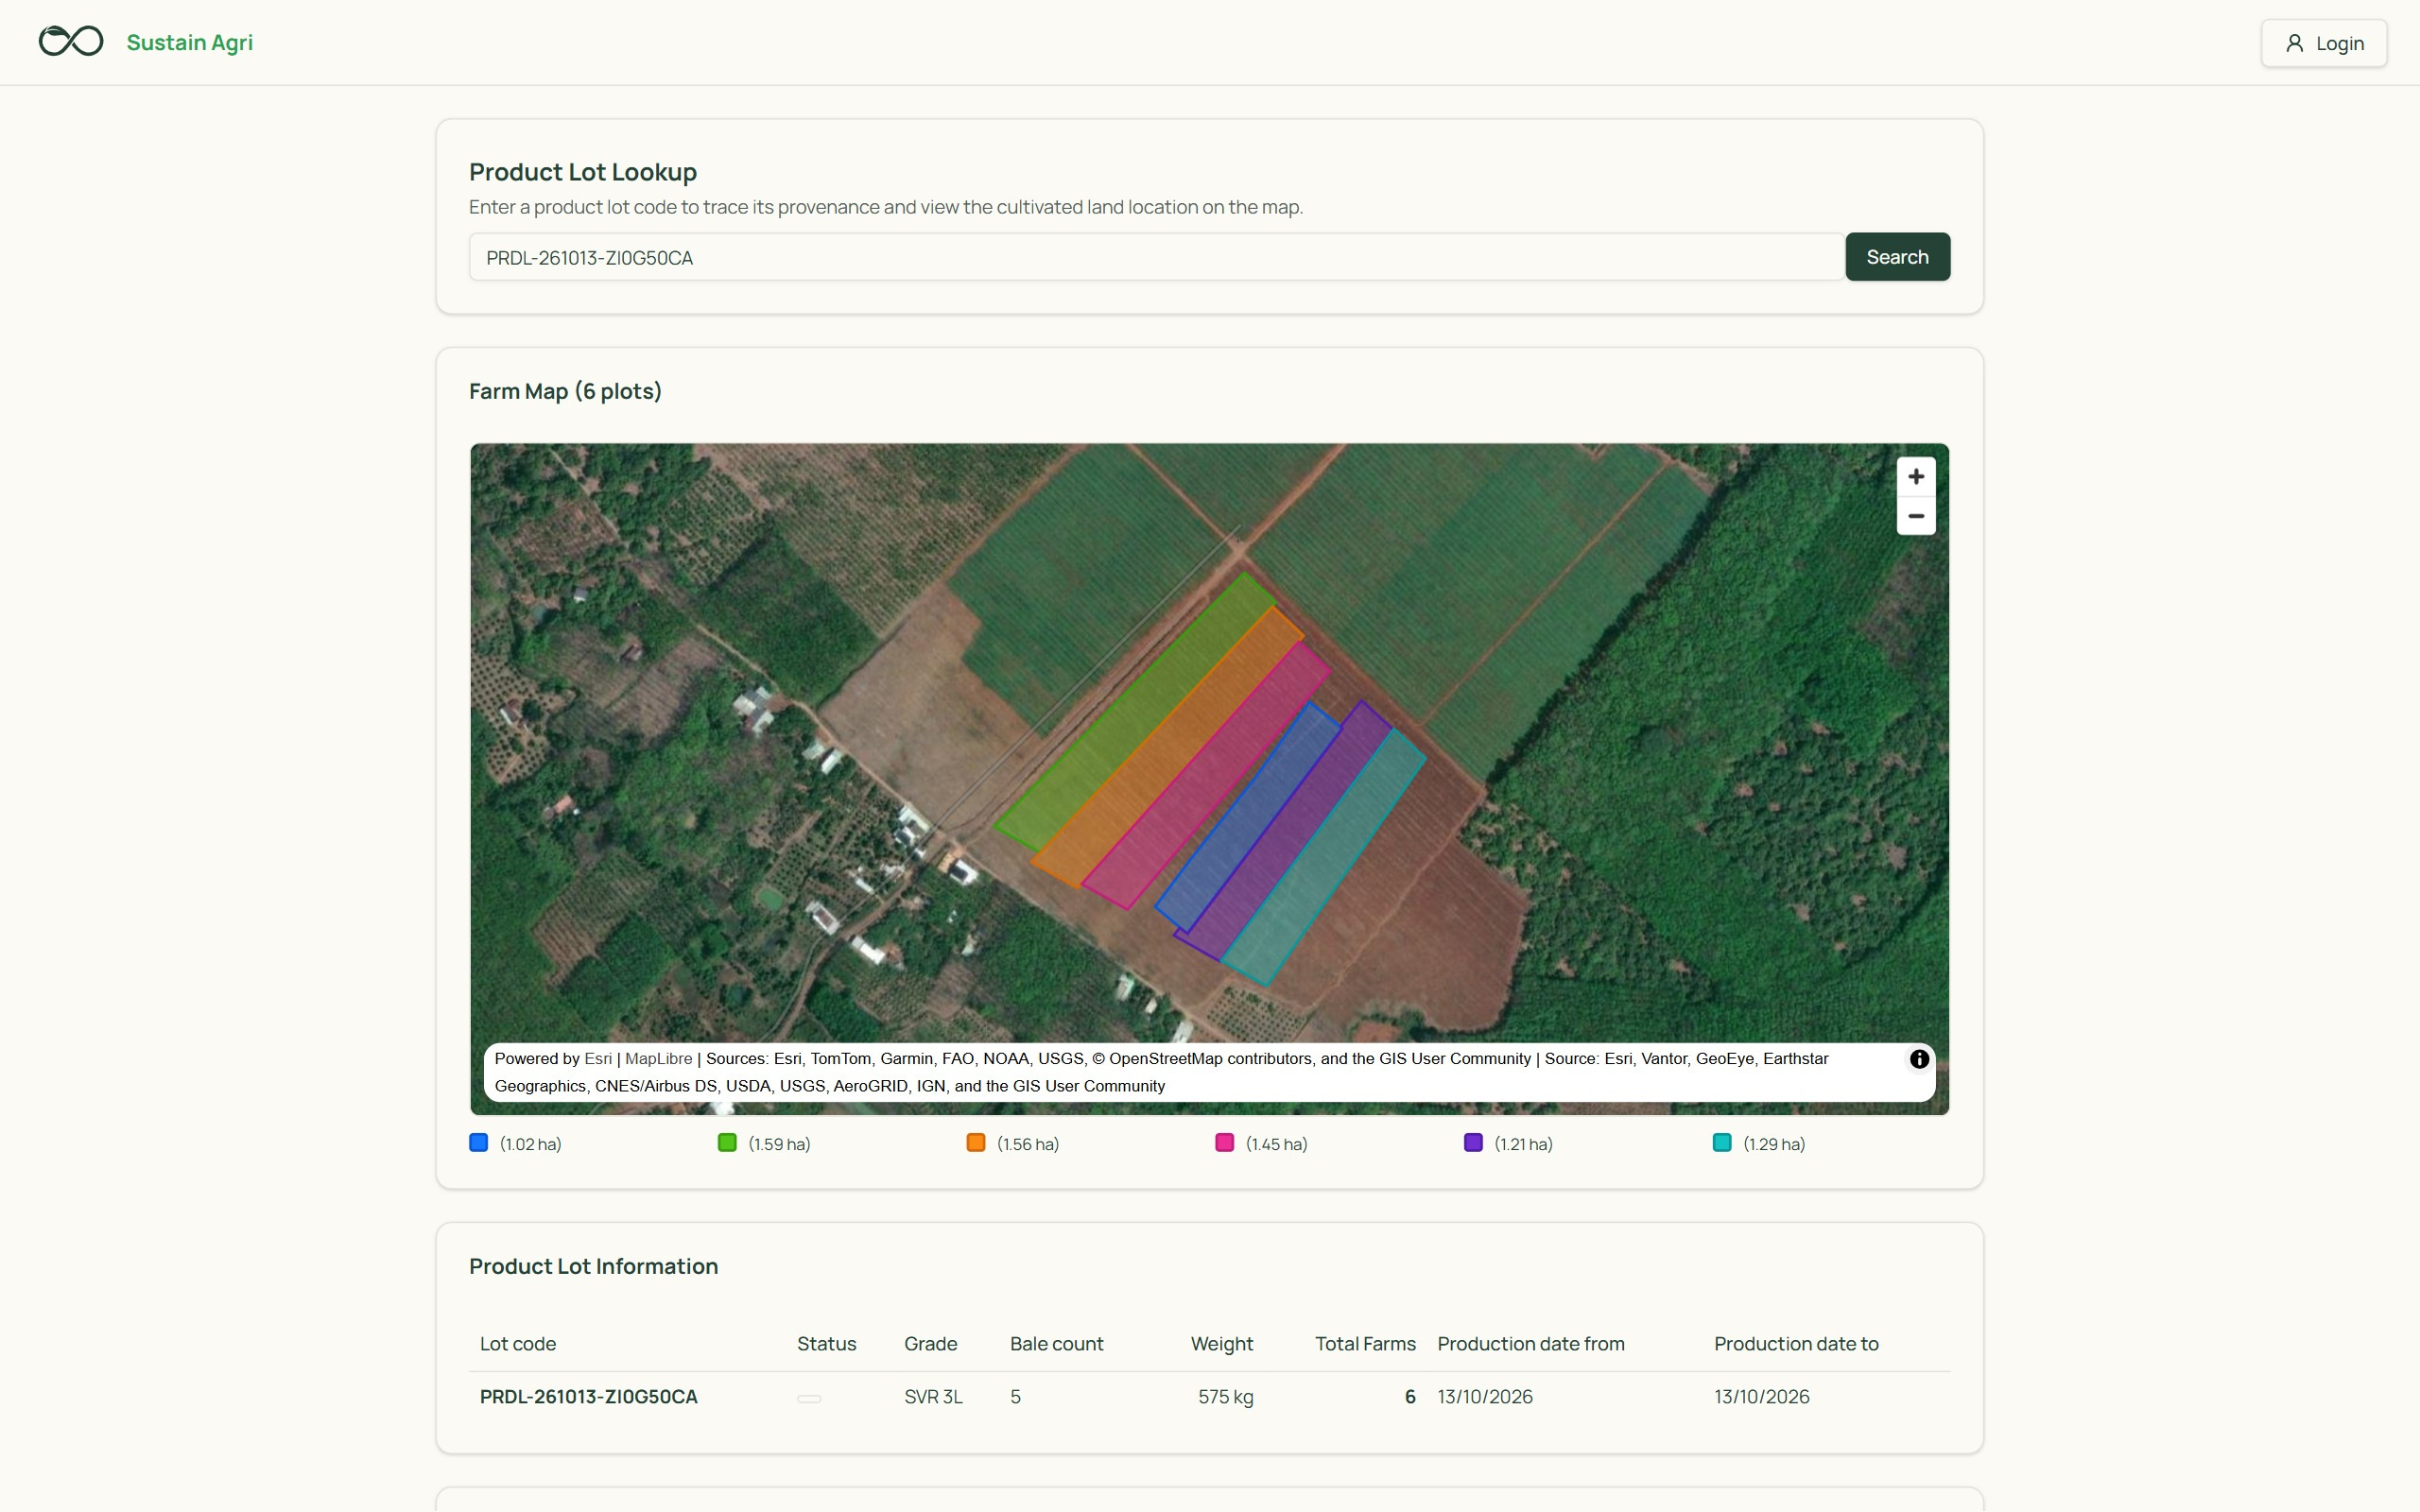Viewport: 2420px width, 1512px height.
Task: Click the Product Lot Information heading
Action: [593, 1266]
